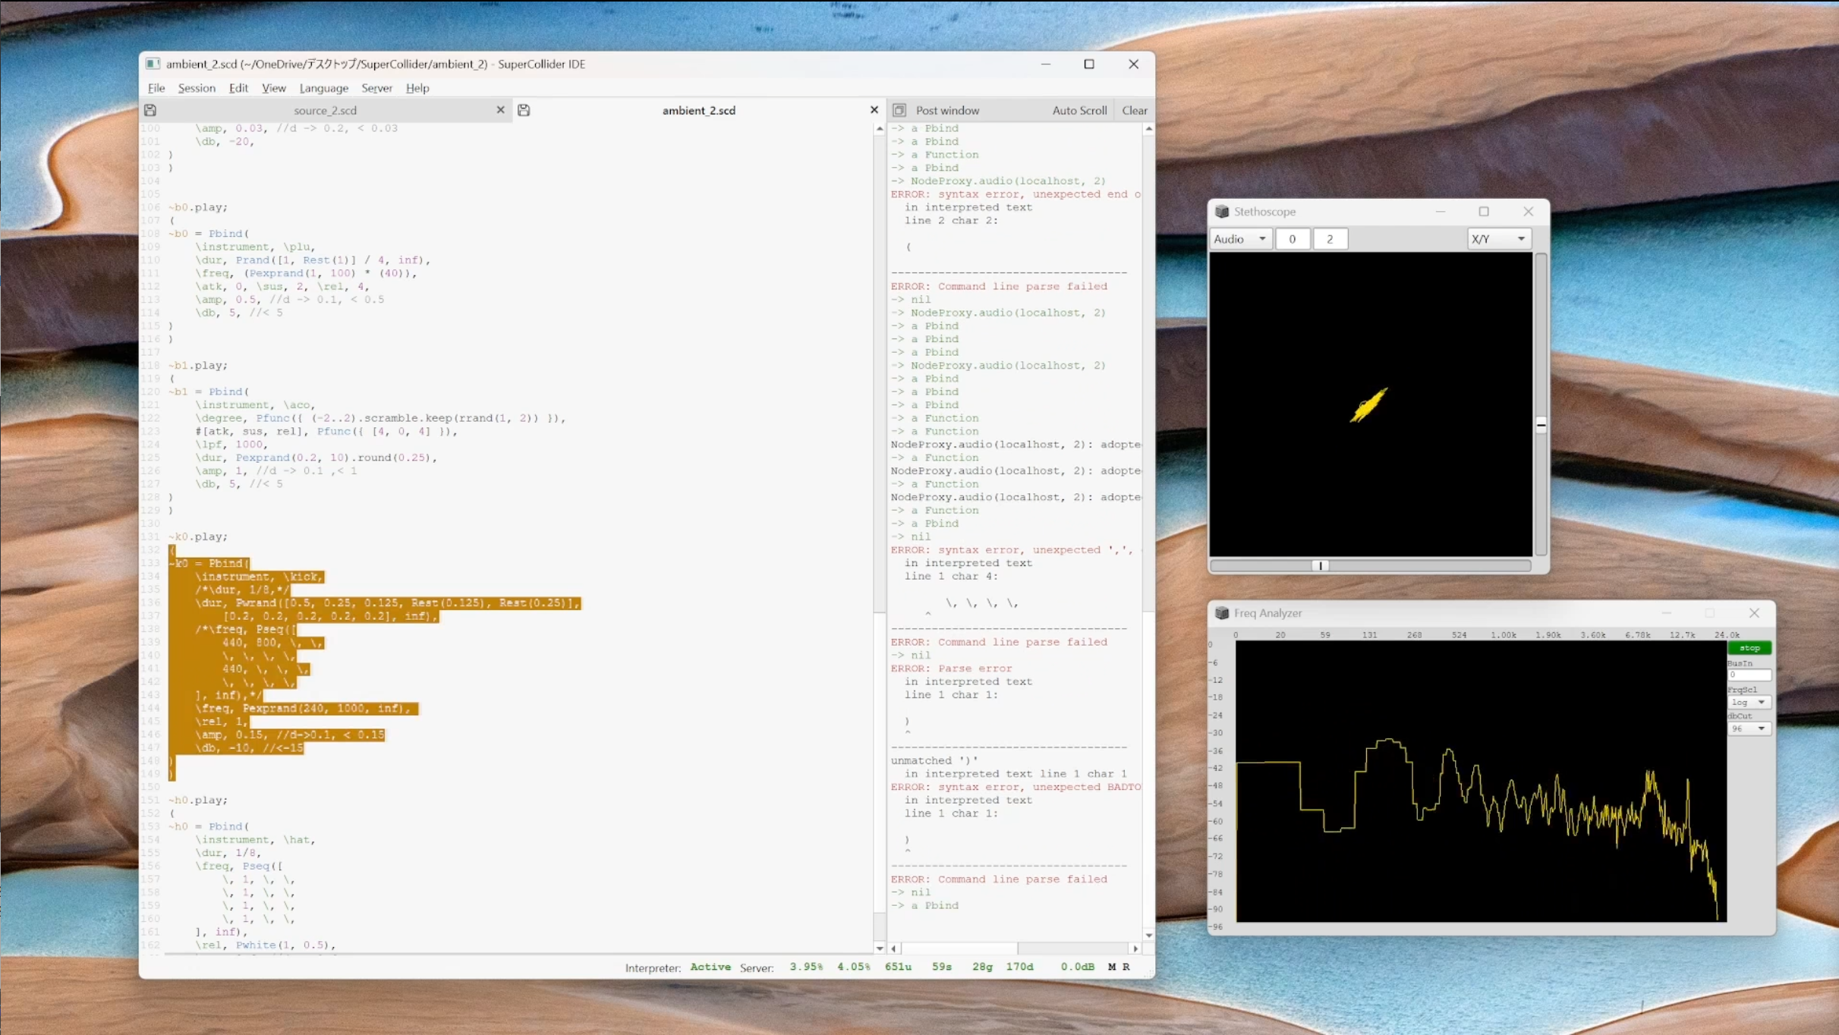
Task: Switch to the source_2.scd tab
Action: pos(325,110)
